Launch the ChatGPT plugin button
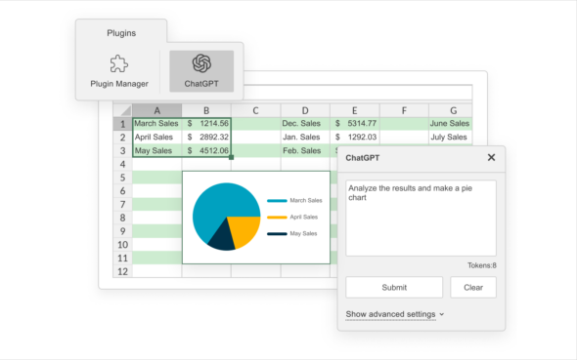577x360 pixels. [201, 71]
